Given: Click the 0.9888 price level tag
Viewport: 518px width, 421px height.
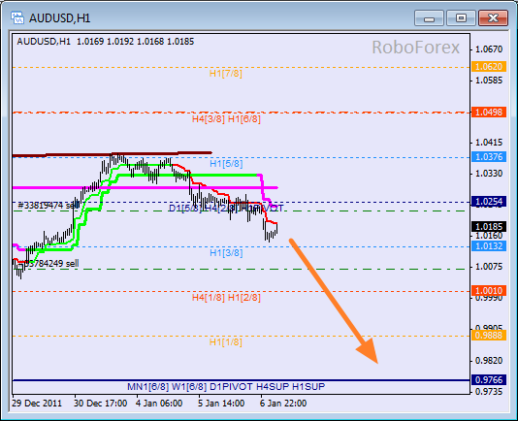Looking at the screenshot, I should (489, 335).
